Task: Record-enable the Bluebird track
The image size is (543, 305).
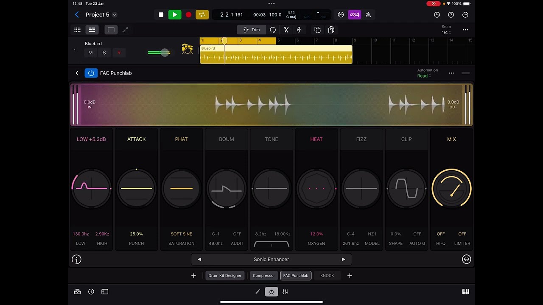Action: pos(119,53)
